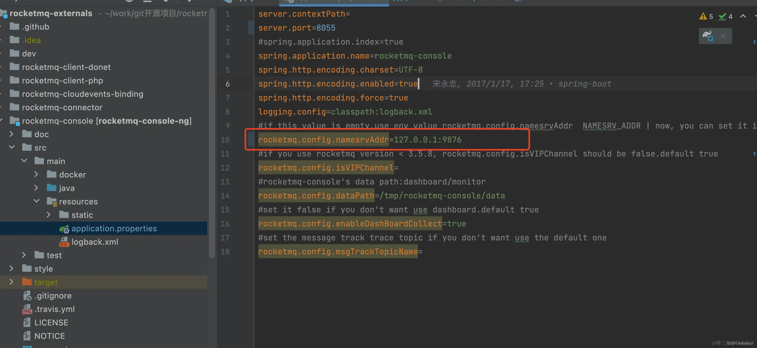The height and width of the screenshot is (348, 757).
Task: Click the green typo check icon
Action: pos(722,16)
